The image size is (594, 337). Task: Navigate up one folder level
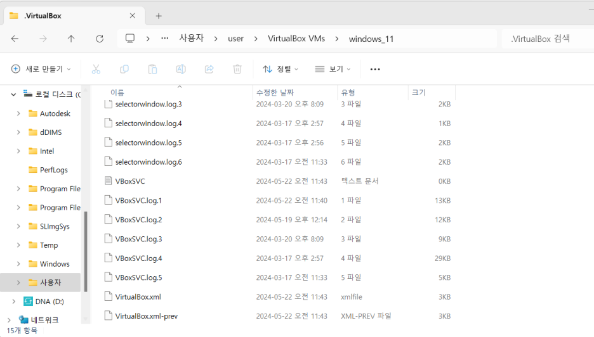point(71,39)
